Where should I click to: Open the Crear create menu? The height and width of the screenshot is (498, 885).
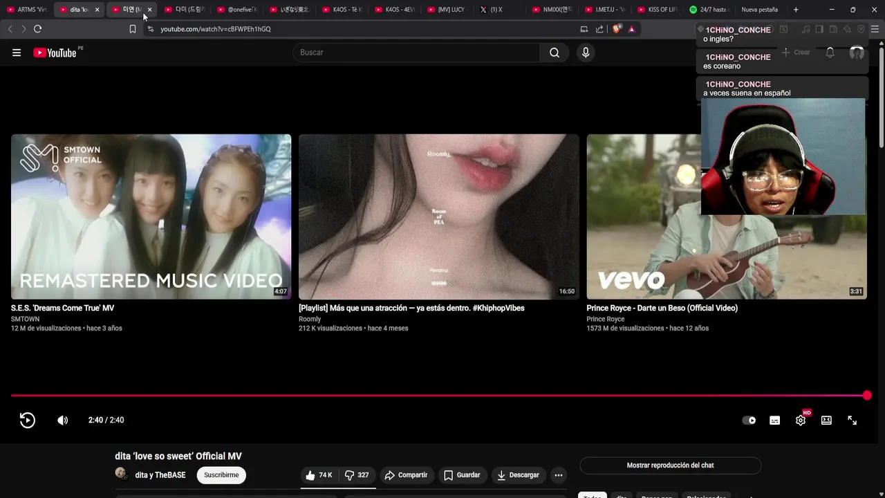[796, 53]
